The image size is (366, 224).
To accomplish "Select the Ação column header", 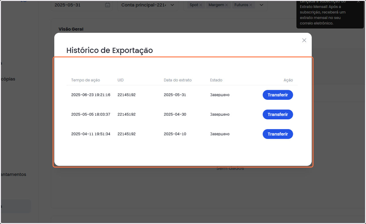I will click(288, 80).
